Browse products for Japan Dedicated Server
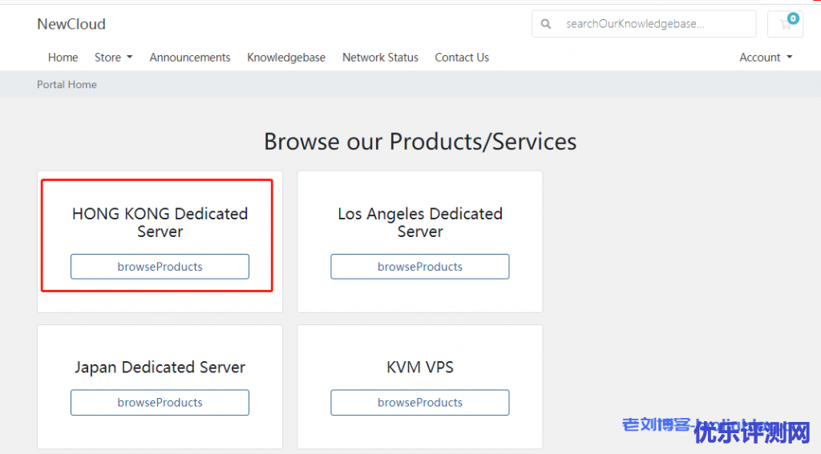Image resolution: width=821 pixels, height=454 pixels. [160, 403]
